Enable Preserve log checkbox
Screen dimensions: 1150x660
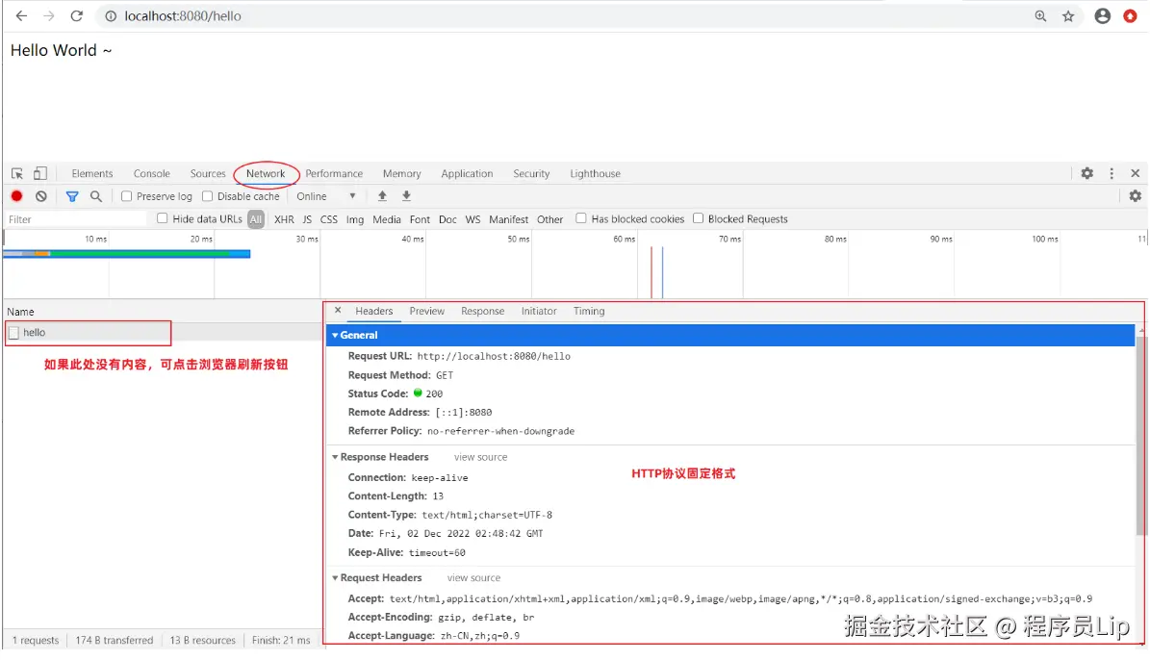pos(126,196)
